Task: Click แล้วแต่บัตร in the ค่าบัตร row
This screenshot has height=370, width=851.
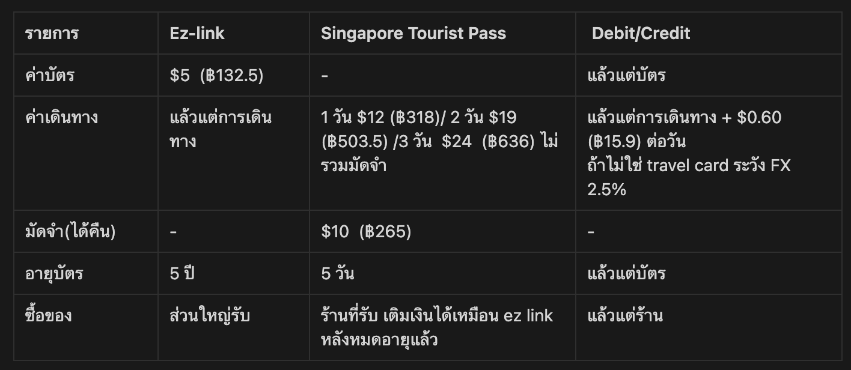Action: (626, 75)
